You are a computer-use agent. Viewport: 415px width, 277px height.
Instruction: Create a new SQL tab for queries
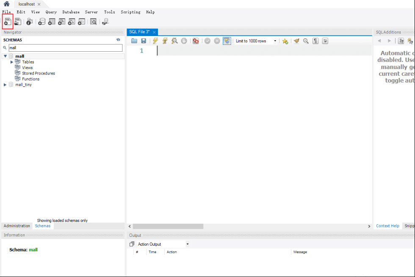tap(8, 22)
